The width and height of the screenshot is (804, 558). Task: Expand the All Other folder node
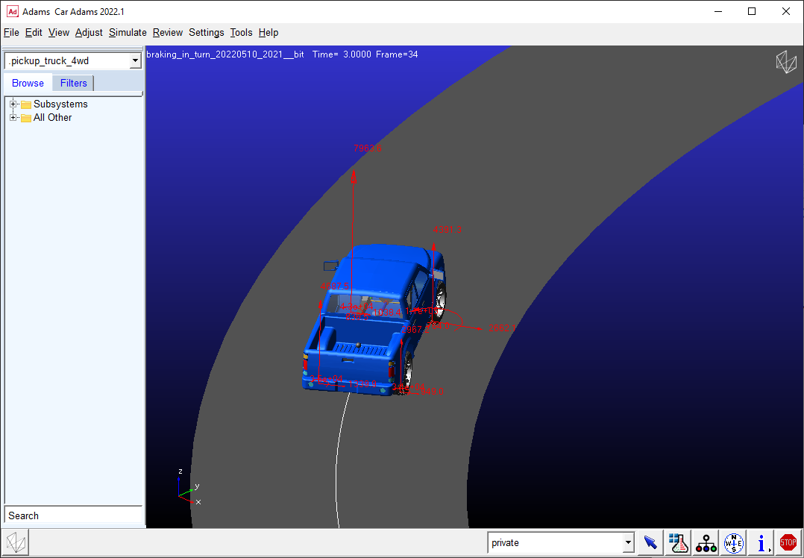pos(13,117)
